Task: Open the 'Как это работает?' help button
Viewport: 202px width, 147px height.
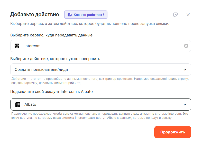Action: coord(86,15)
